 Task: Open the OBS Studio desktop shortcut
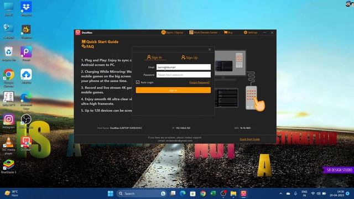(26, 122)
